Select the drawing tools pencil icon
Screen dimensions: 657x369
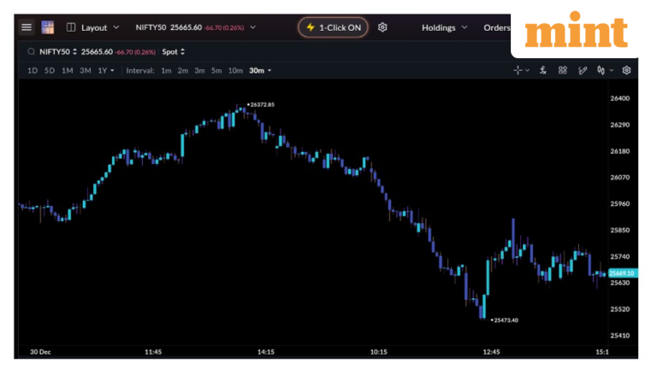coord(583,70)
